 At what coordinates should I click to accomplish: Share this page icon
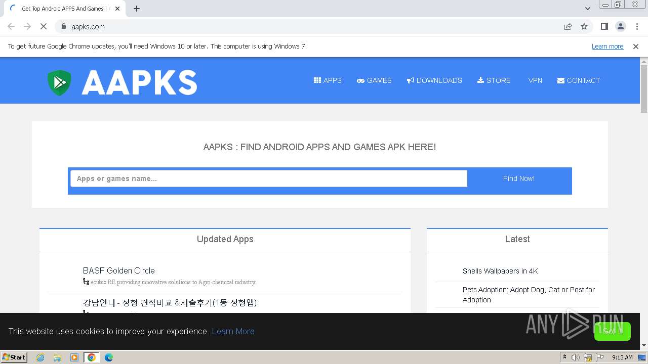[568, 26]
